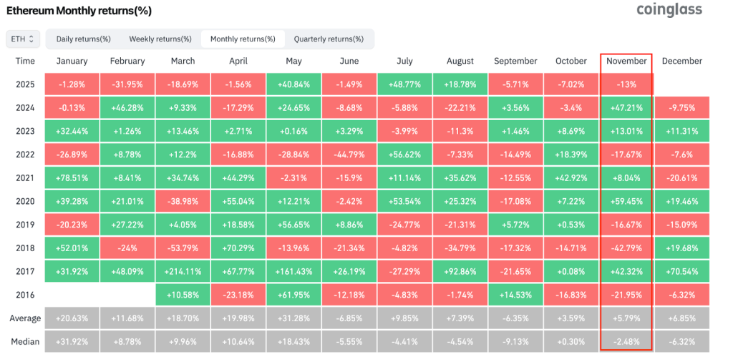Open the ETH coin selector dropdown
Viewport: 733px width, 357px height.
point(20,39)
